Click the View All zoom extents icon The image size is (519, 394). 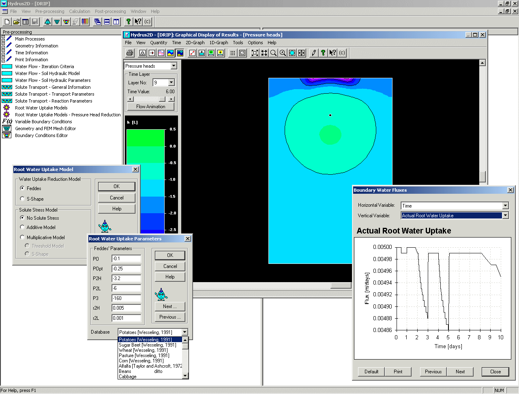click(255, 53)
